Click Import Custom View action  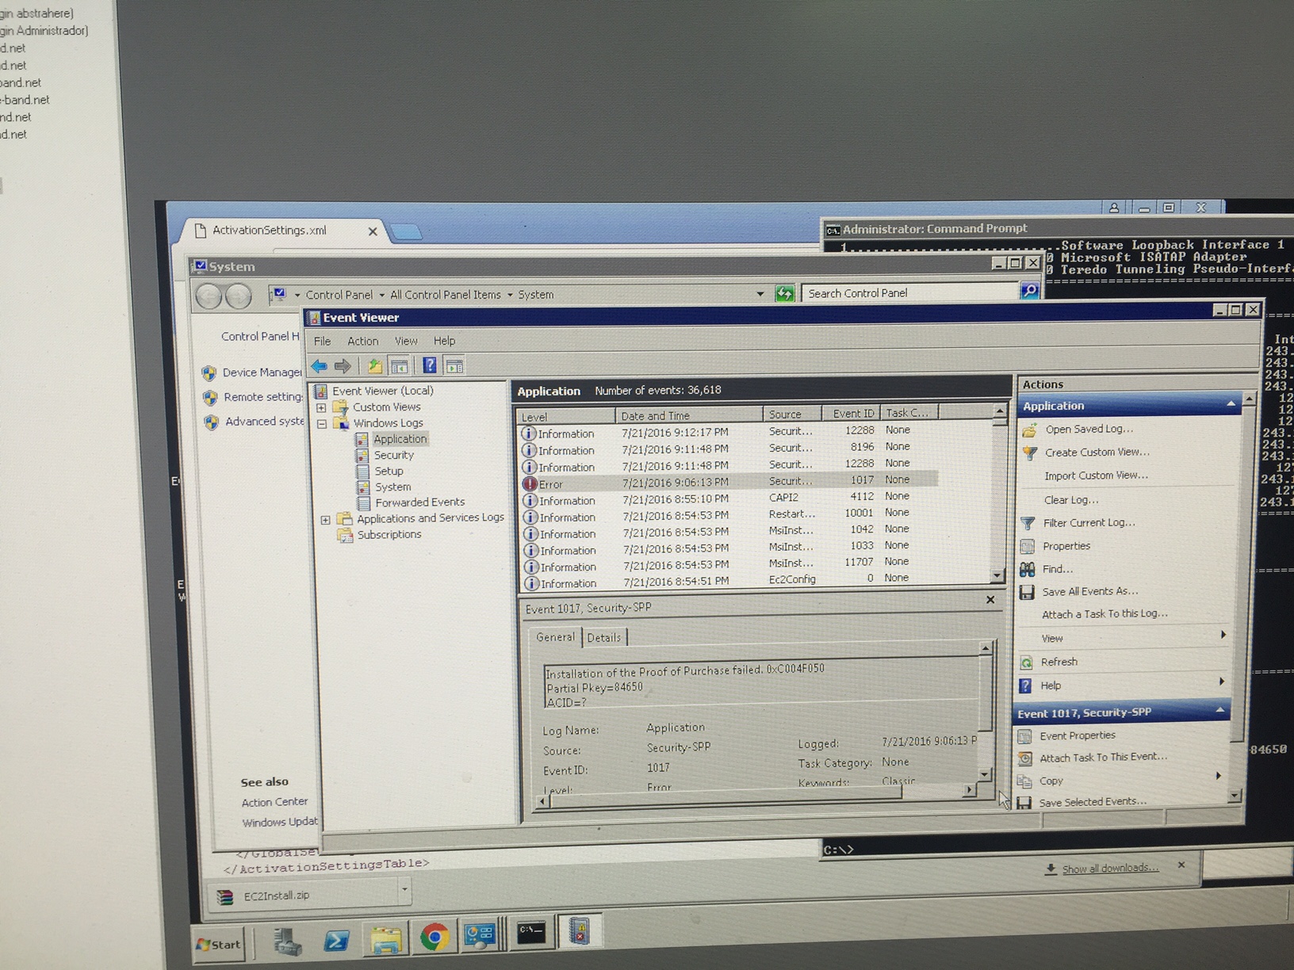coord(1096,475)
